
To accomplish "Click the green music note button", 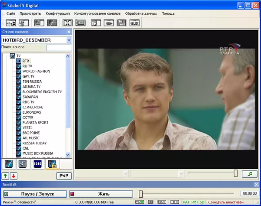I will [x=250, y=174].
